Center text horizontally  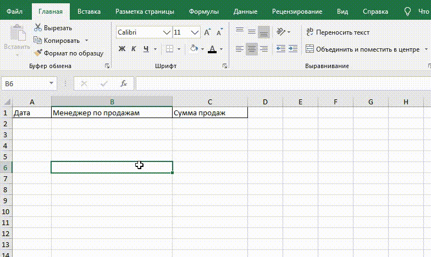[252, 49]
